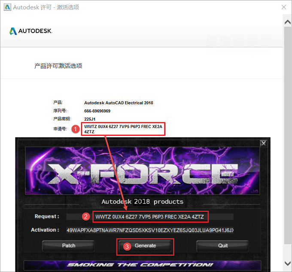
Task: Click the Autodesk logo in the header
Action: click(x=31, y=31)
